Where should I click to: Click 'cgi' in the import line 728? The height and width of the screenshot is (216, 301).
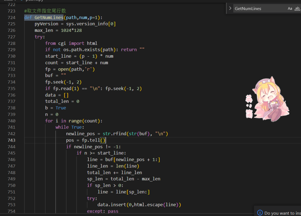62,43
